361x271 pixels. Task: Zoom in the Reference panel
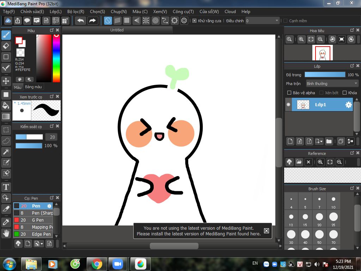(320, 162)
